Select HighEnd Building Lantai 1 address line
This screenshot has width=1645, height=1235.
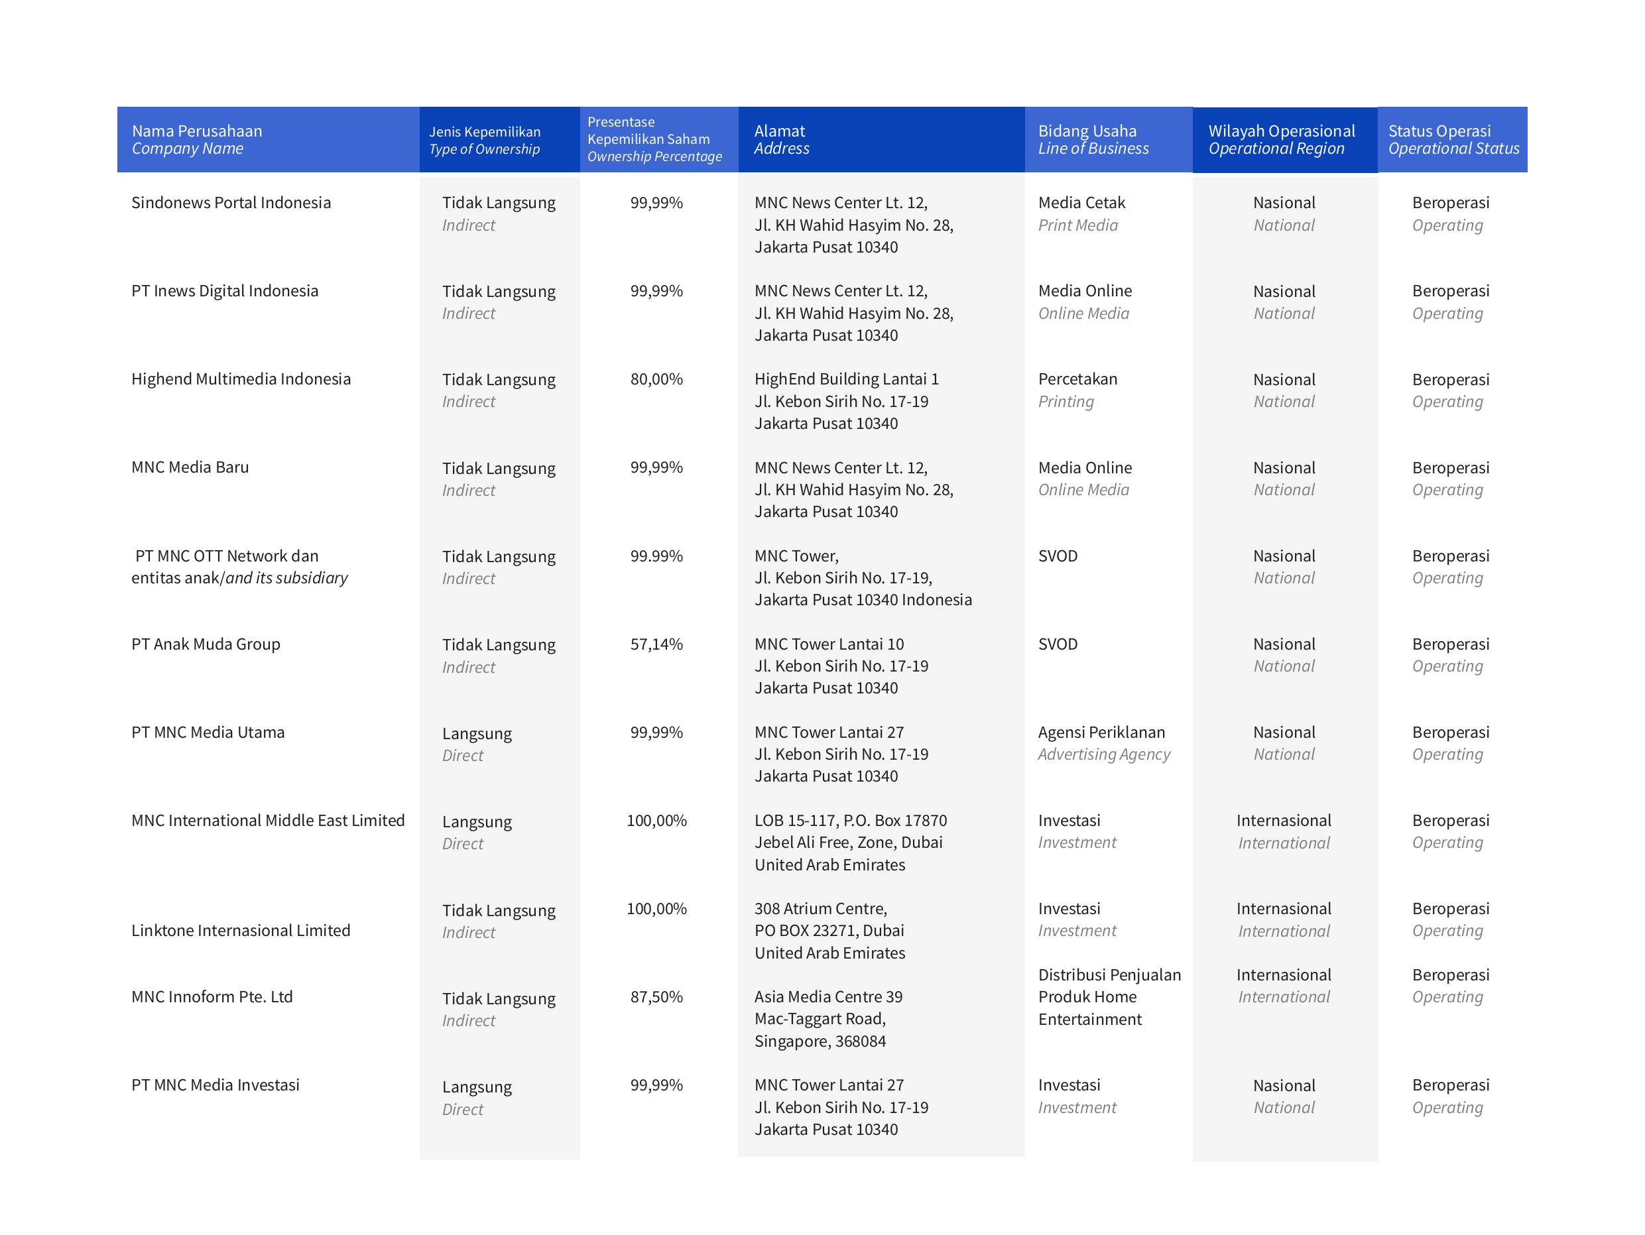847,379
